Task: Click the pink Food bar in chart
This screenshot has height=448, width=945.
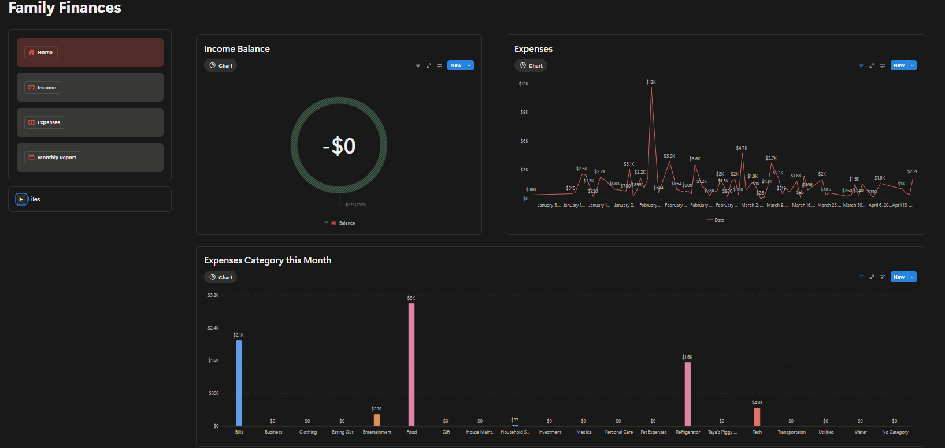Action: click(412, 364)
